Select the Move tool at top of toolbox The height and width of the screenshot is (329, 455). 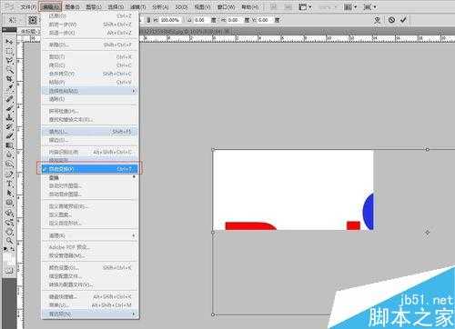(x=9, y=41)
